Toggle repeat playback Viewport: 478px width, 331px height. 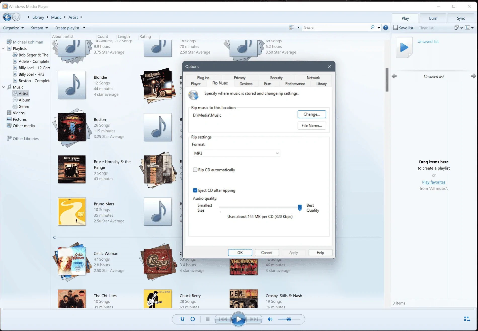[x=193, y=319]
